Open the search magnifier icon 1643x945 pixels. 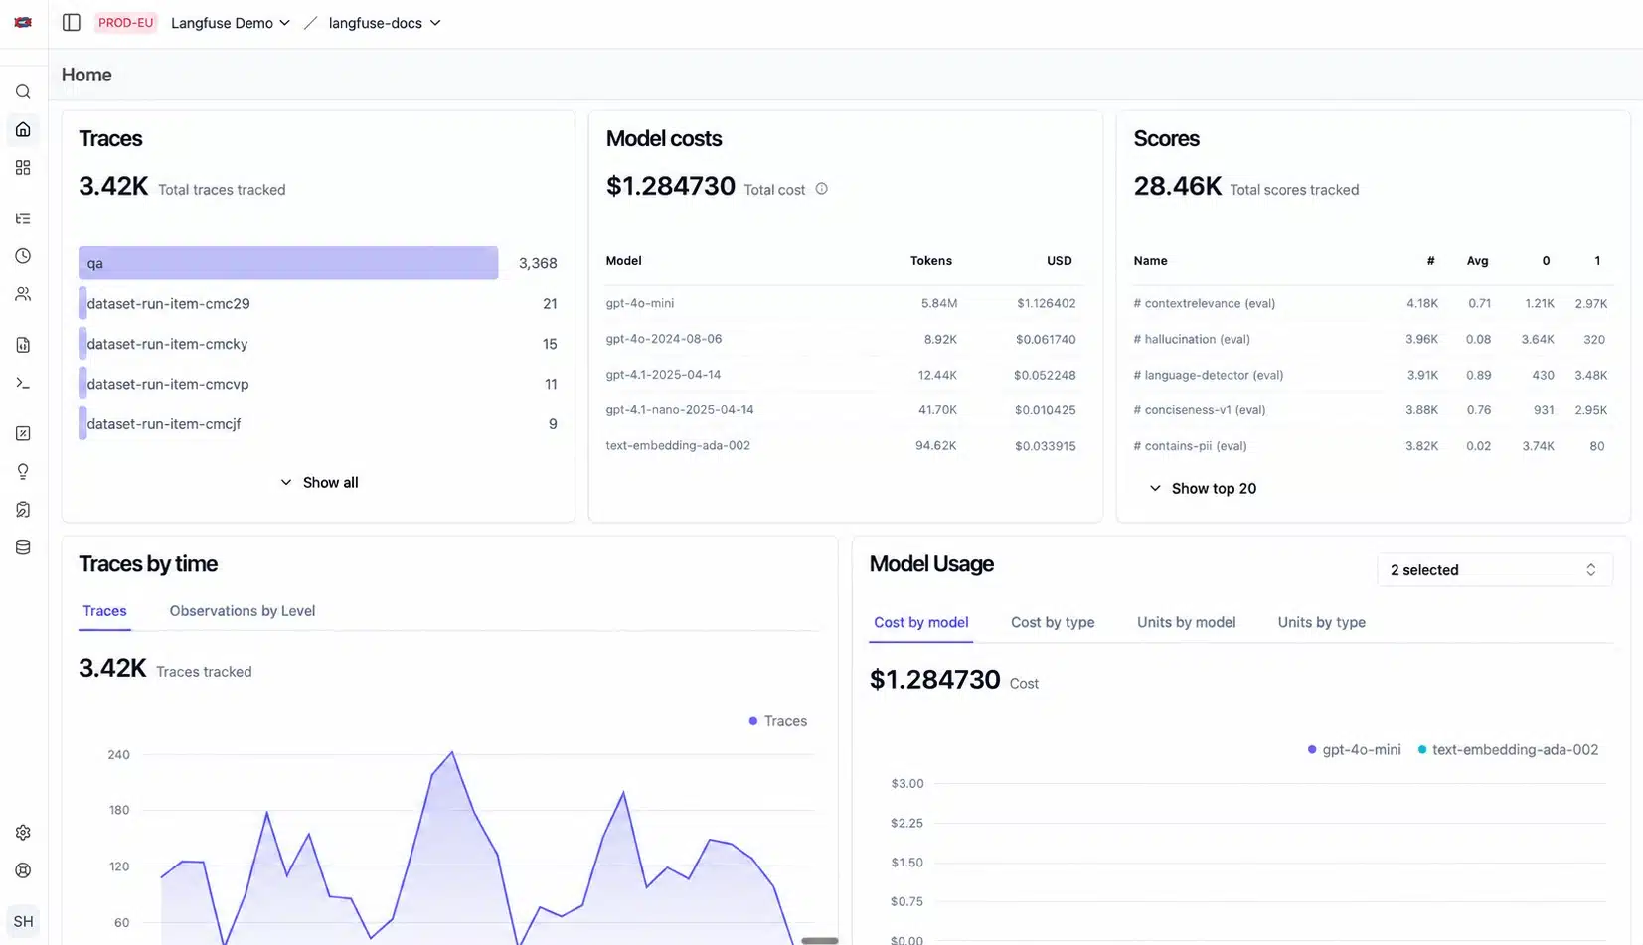23,92
